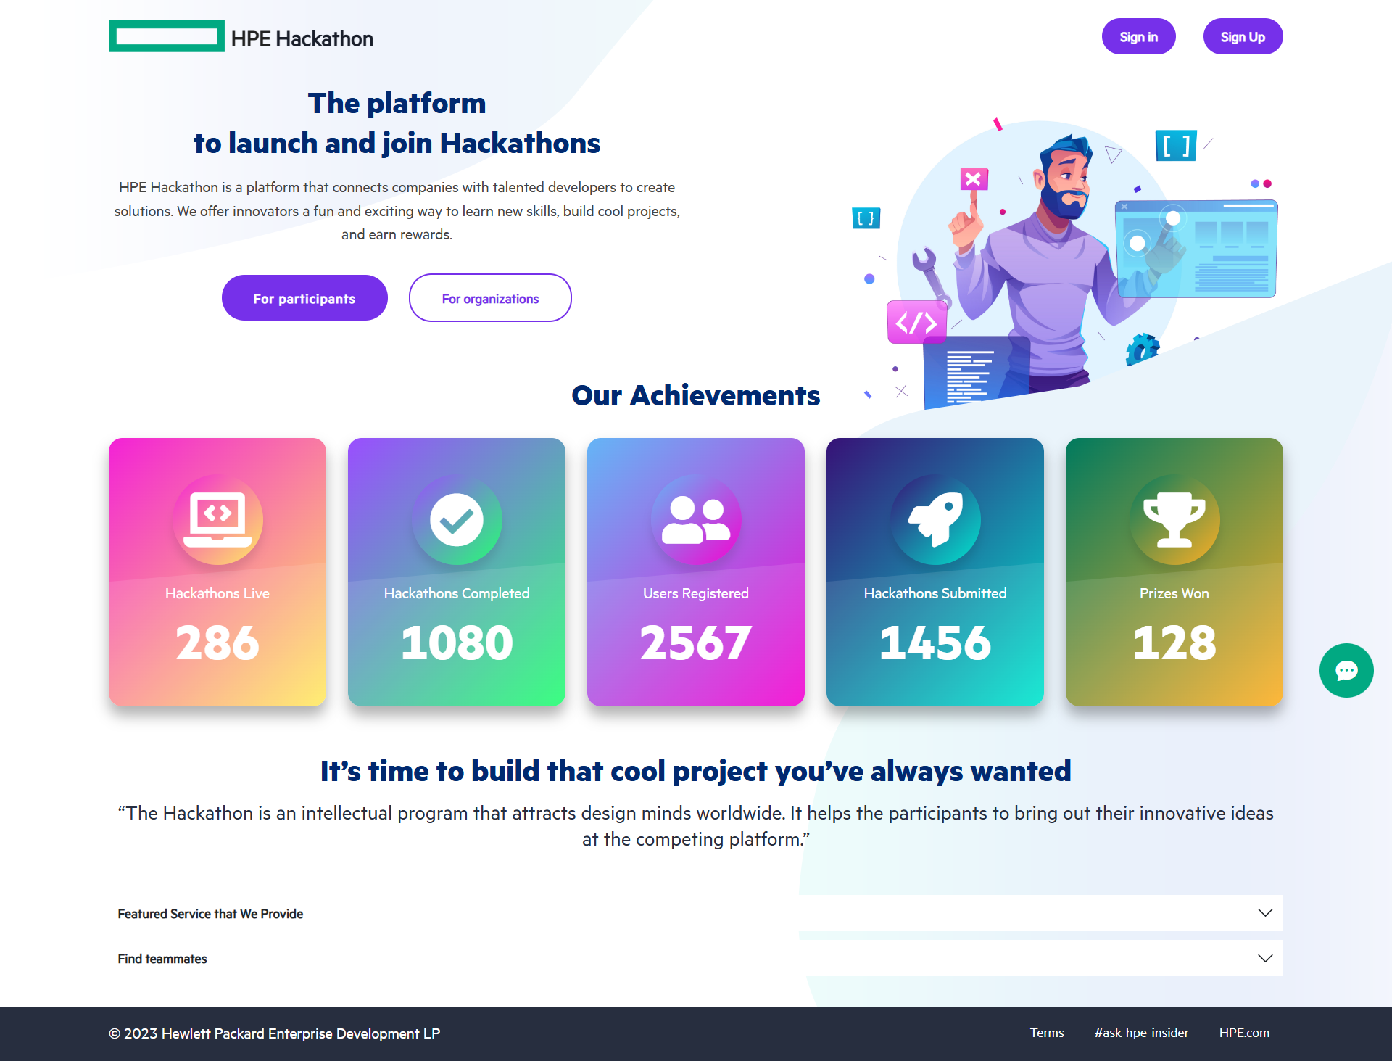Click the blue gear icon in illustration
This screenshot has height=1061, width=1392.
[1142, 350]
